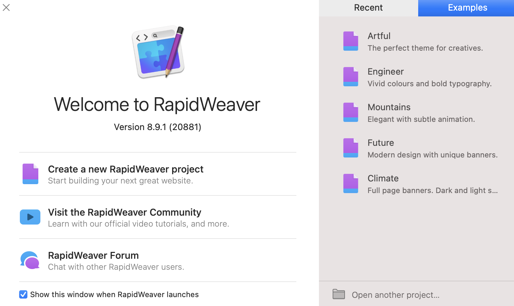Open the Future example title
The height and width of the screenshot is (306, 514).
[x=381, y=143]
